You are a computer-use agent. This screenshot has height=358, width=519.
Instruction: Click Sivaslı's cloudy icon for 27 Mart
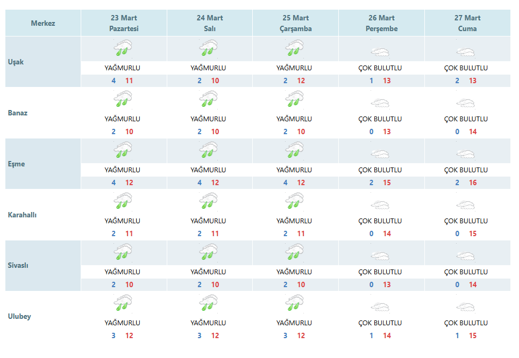[466, 256]
